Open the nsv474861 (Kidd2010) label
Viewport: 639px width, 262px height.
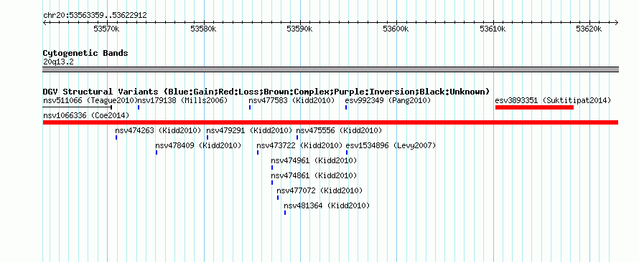314,175
